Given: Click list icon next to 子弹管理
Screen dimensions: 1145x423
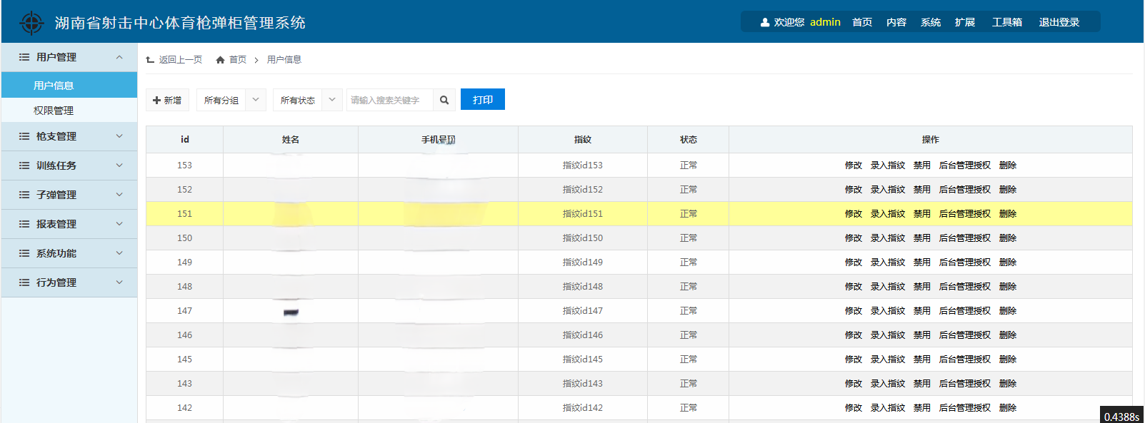Looking at the screenshot, I should pos(24,195).
